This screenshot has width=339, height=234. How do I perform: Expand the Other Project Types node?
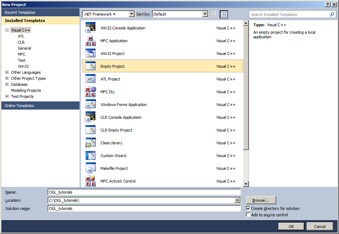point(7,78)
